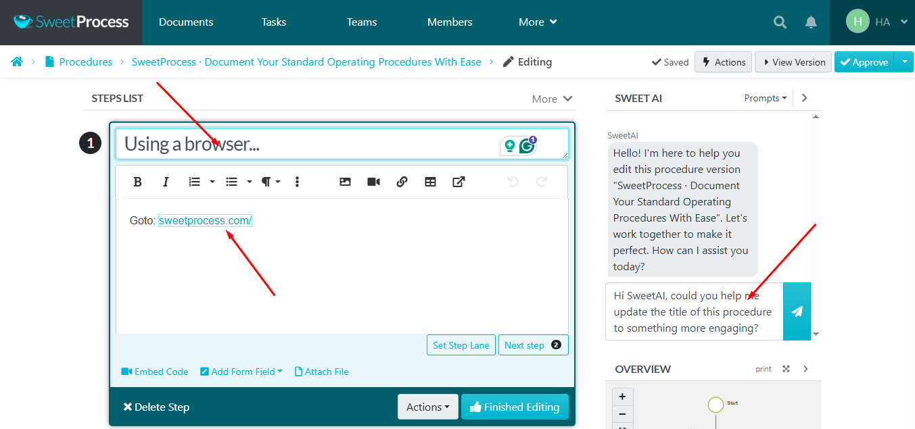The width and height of the screenshot is (915, 429).
Task: Click Embed Code
Action: (155, 372)
